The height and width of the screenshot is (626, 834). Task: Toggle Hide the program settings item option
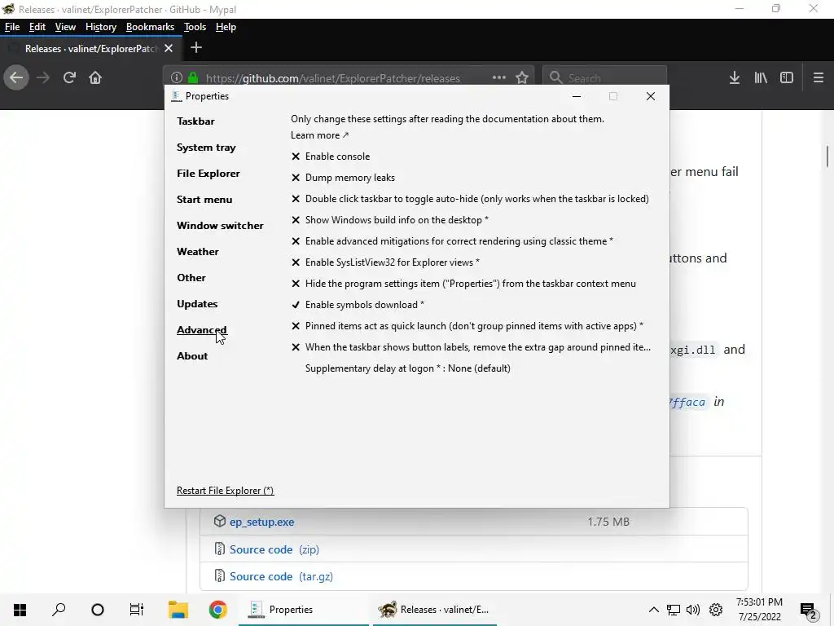pos(463,284)
